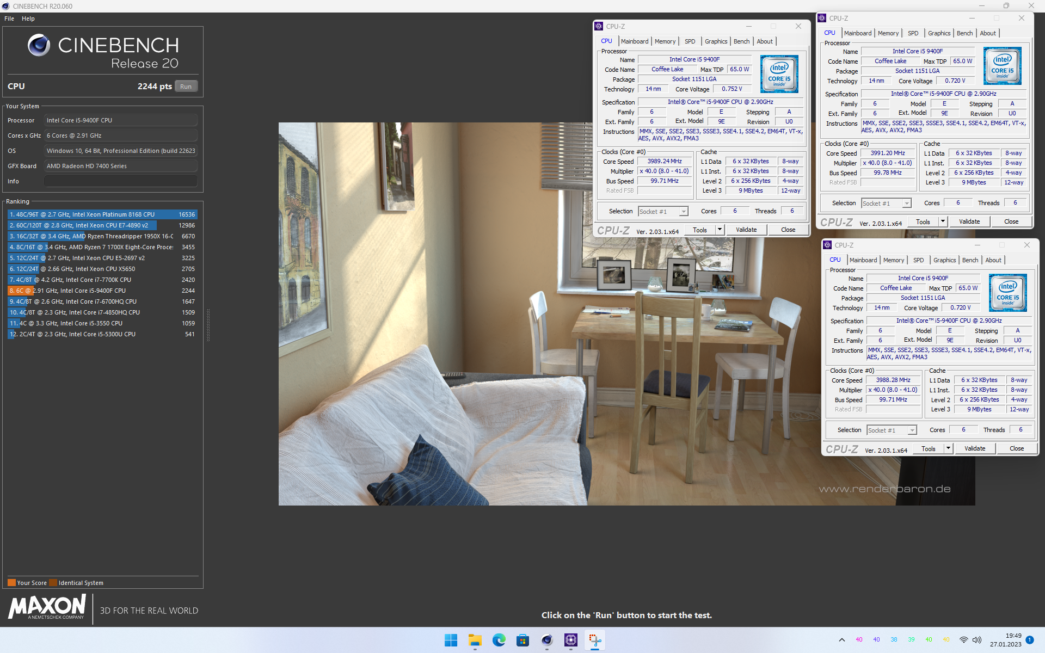The width and height of the screenshot is (1045, 653).
Task: Expand Tools arrow in 3989.24 MHz CPU-Z window
Action: point(720,230)
